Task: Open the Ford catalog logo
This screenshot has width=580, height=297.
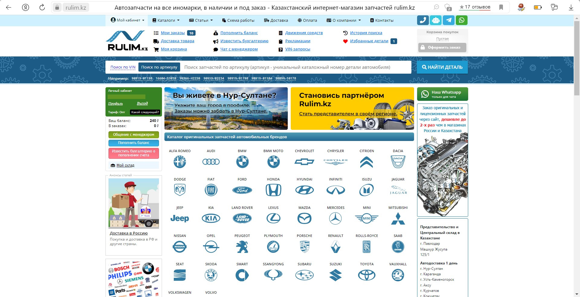Action: 242,190
